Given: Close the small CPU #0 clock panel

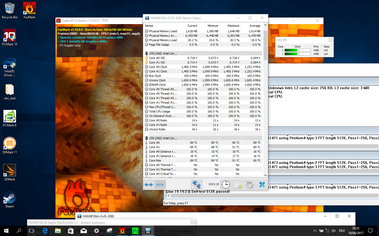Looking at the screenshot, I should tap(331, 40).
